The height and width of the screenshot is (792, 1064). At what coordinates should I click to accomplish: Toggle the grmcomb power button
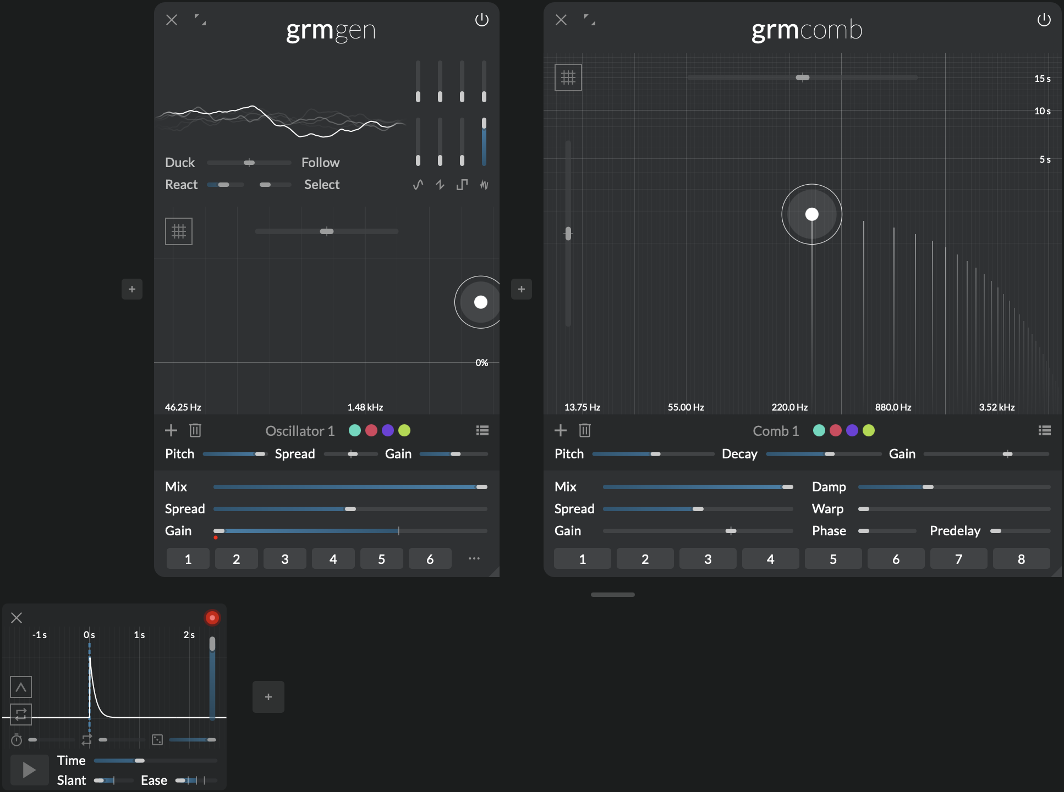tap(1044, 20)
